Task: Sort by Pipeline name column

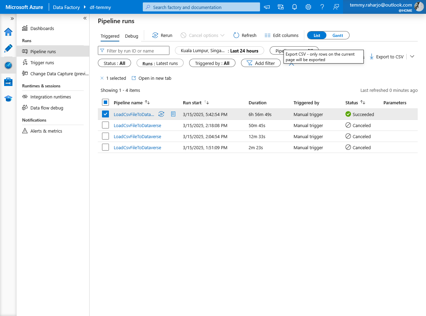Action: 132,103
